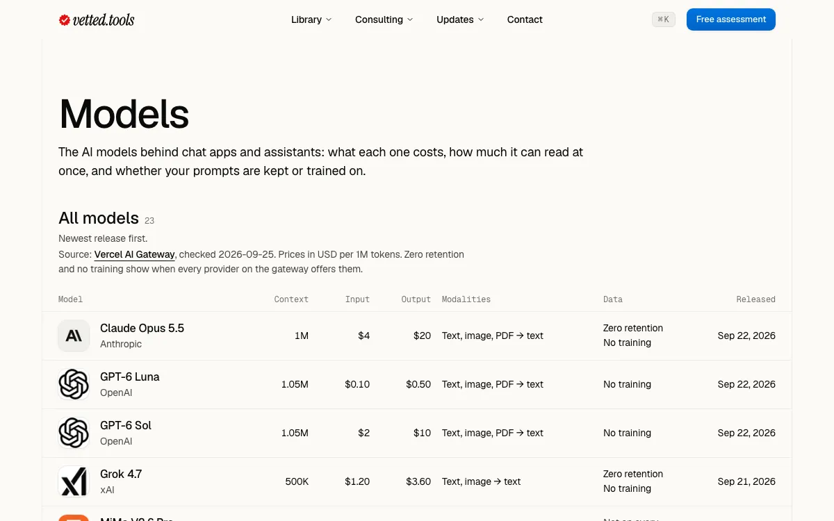Viewport: 834px width, 521px height.
Task: Open the GPT-6 Sol model
Action: pyautogui.click(x=126, y=425)
